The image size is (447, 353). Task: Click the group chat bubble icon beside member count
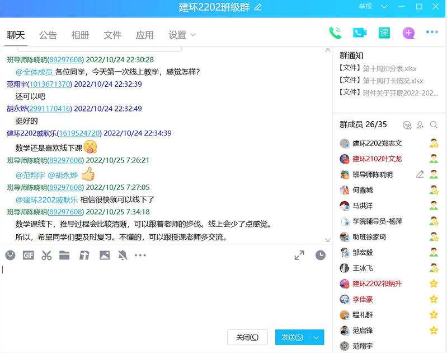tap(407, 125)
